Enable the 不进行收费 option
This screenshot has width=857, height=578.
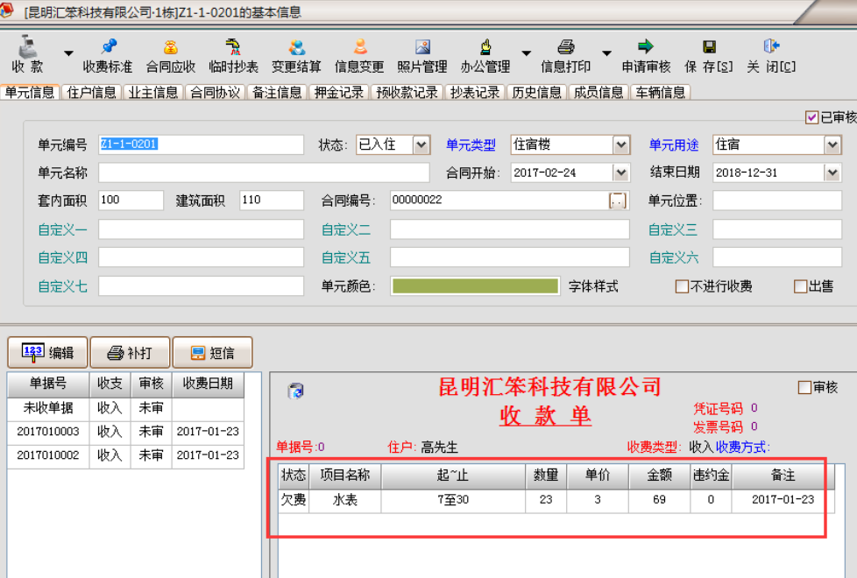click(680, 286)
